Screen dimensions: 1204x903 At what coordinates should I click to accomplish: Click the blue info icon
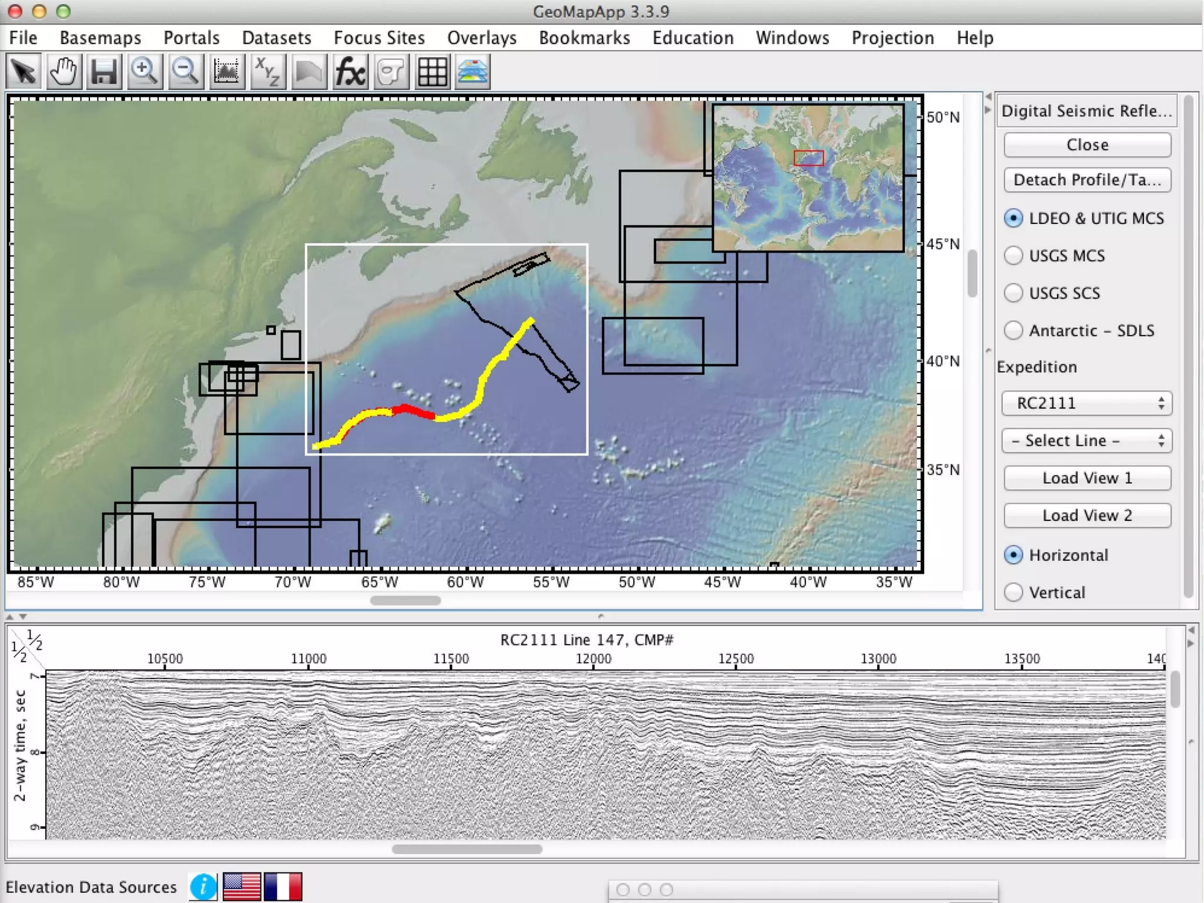(x=203, y=886)
